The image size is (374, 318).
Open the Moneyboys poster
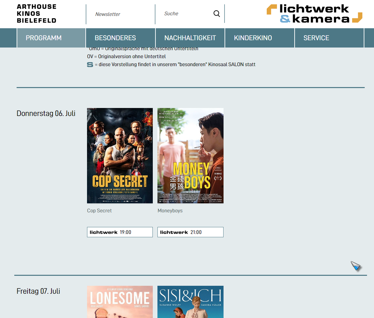(x=190, y=156)
